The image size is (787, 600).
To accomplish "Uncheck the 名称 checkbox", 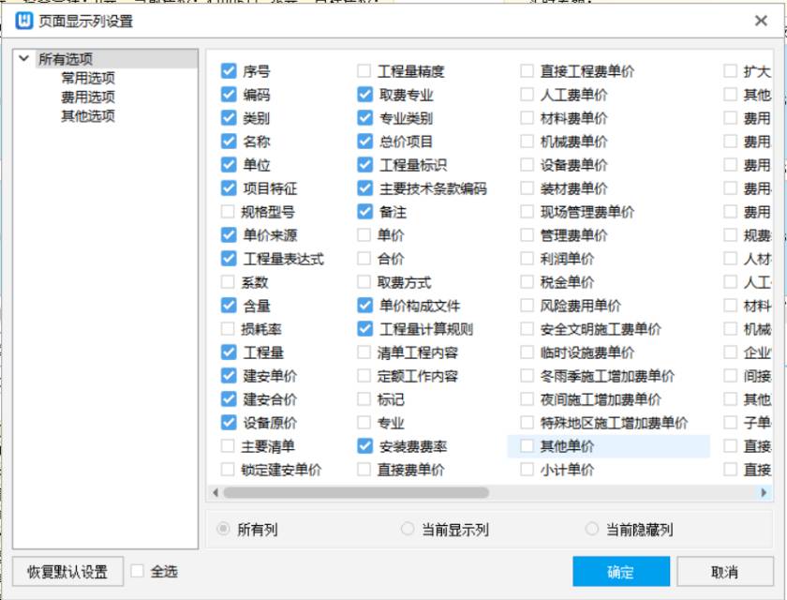I will click(x=229, y=141).
